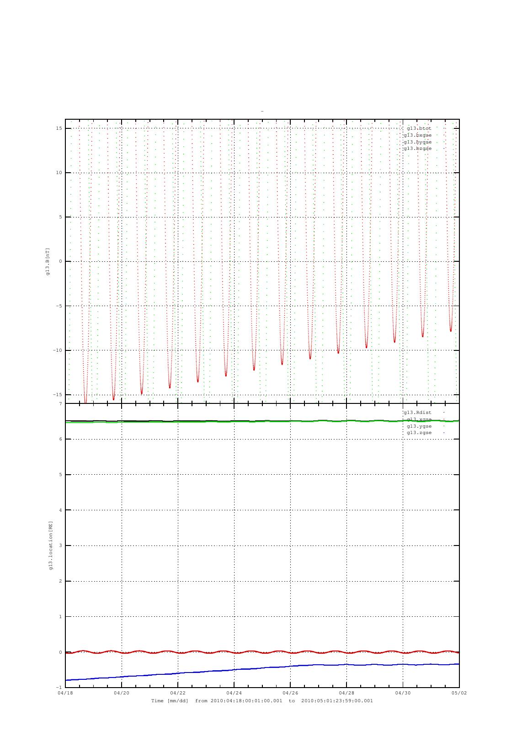Click the red oscillating g13.xgse curve near zero
Viewport: 517px width, 731px height.
[262, 652]
